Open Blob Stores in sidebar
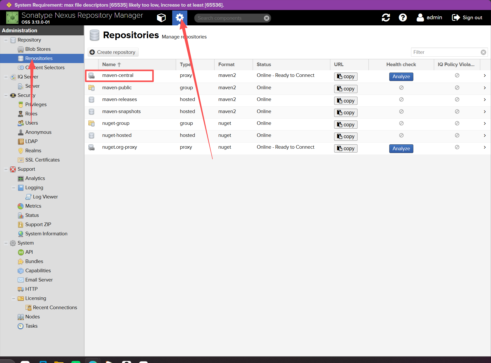The width and height of the screenshot is (491, 363). point(38,49)
